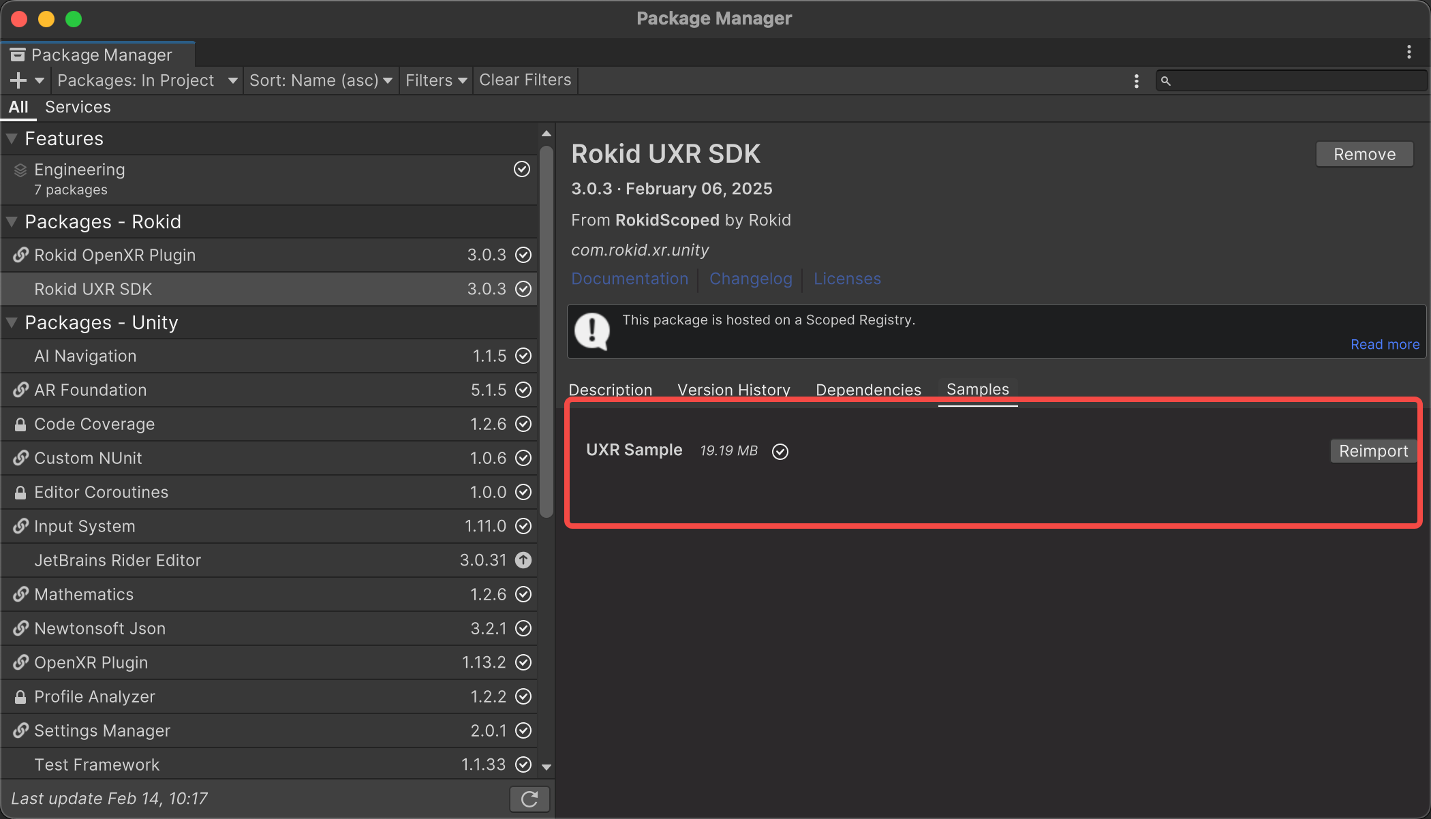This screenshot has width=1431, height=819.
Task: Click the magnifier search icon
Action: click(x=1166, y=81)
